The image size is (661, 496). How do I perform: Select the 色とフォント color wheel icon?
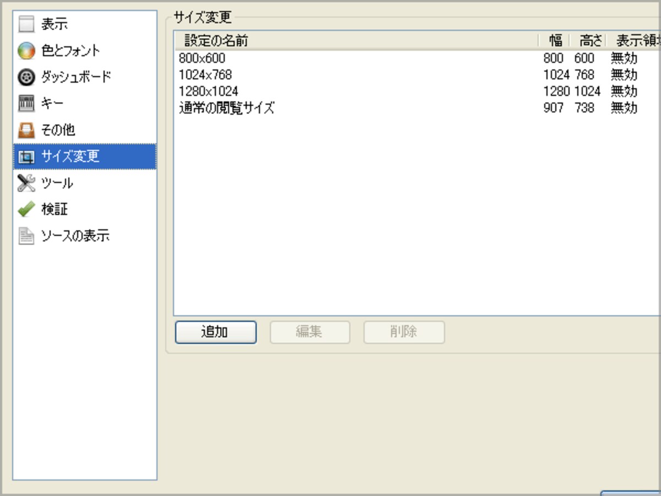[26, 51]
